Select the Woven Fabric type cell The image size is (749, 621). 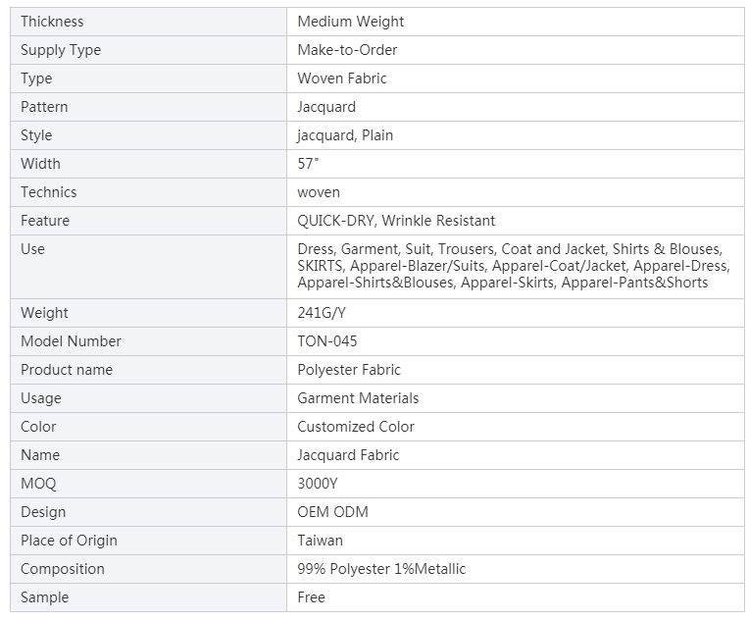tap(516, 78)
